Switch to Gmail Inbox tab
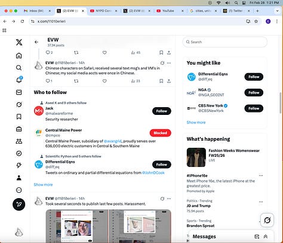 (x=37, y=11)
